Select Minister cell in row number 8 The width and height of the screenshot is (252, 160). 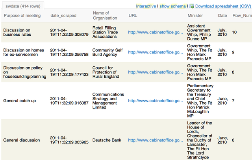point(200,72)
